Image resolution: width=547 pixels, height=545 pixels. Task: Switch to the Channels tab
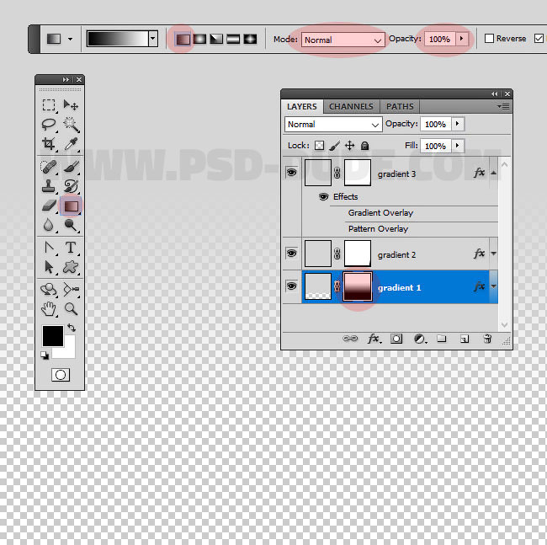351,106
